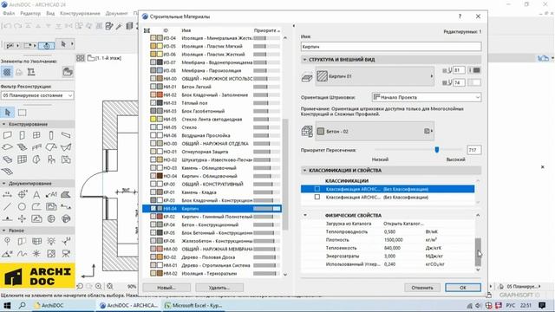The height and width of the screenshot is (312, 555).
Task: Click the materials list vertical scrollbar
Action: (x=285, y=175)
